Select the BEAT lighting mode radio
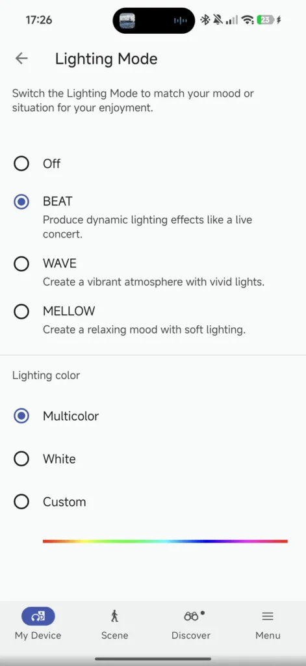The height and width of the screenshot is (666, 306). pos(21,202)
